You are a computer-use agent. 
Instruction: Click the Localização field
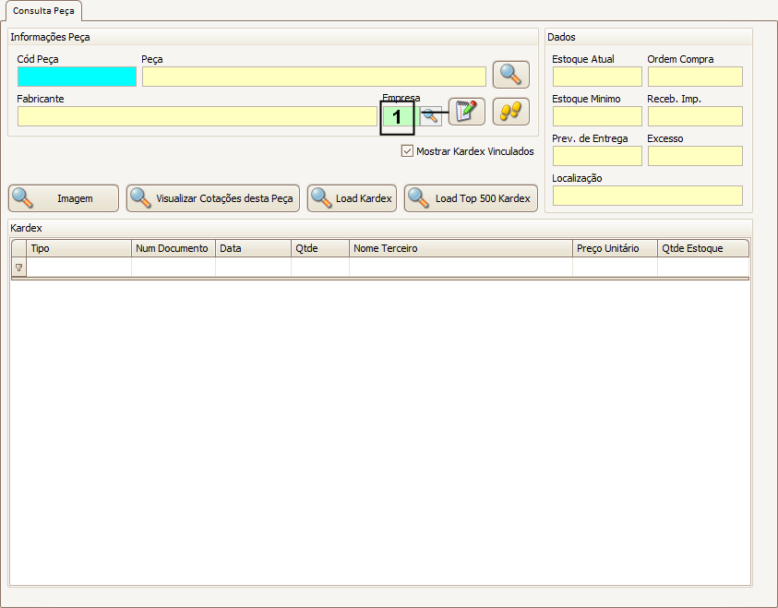point(647,196)
